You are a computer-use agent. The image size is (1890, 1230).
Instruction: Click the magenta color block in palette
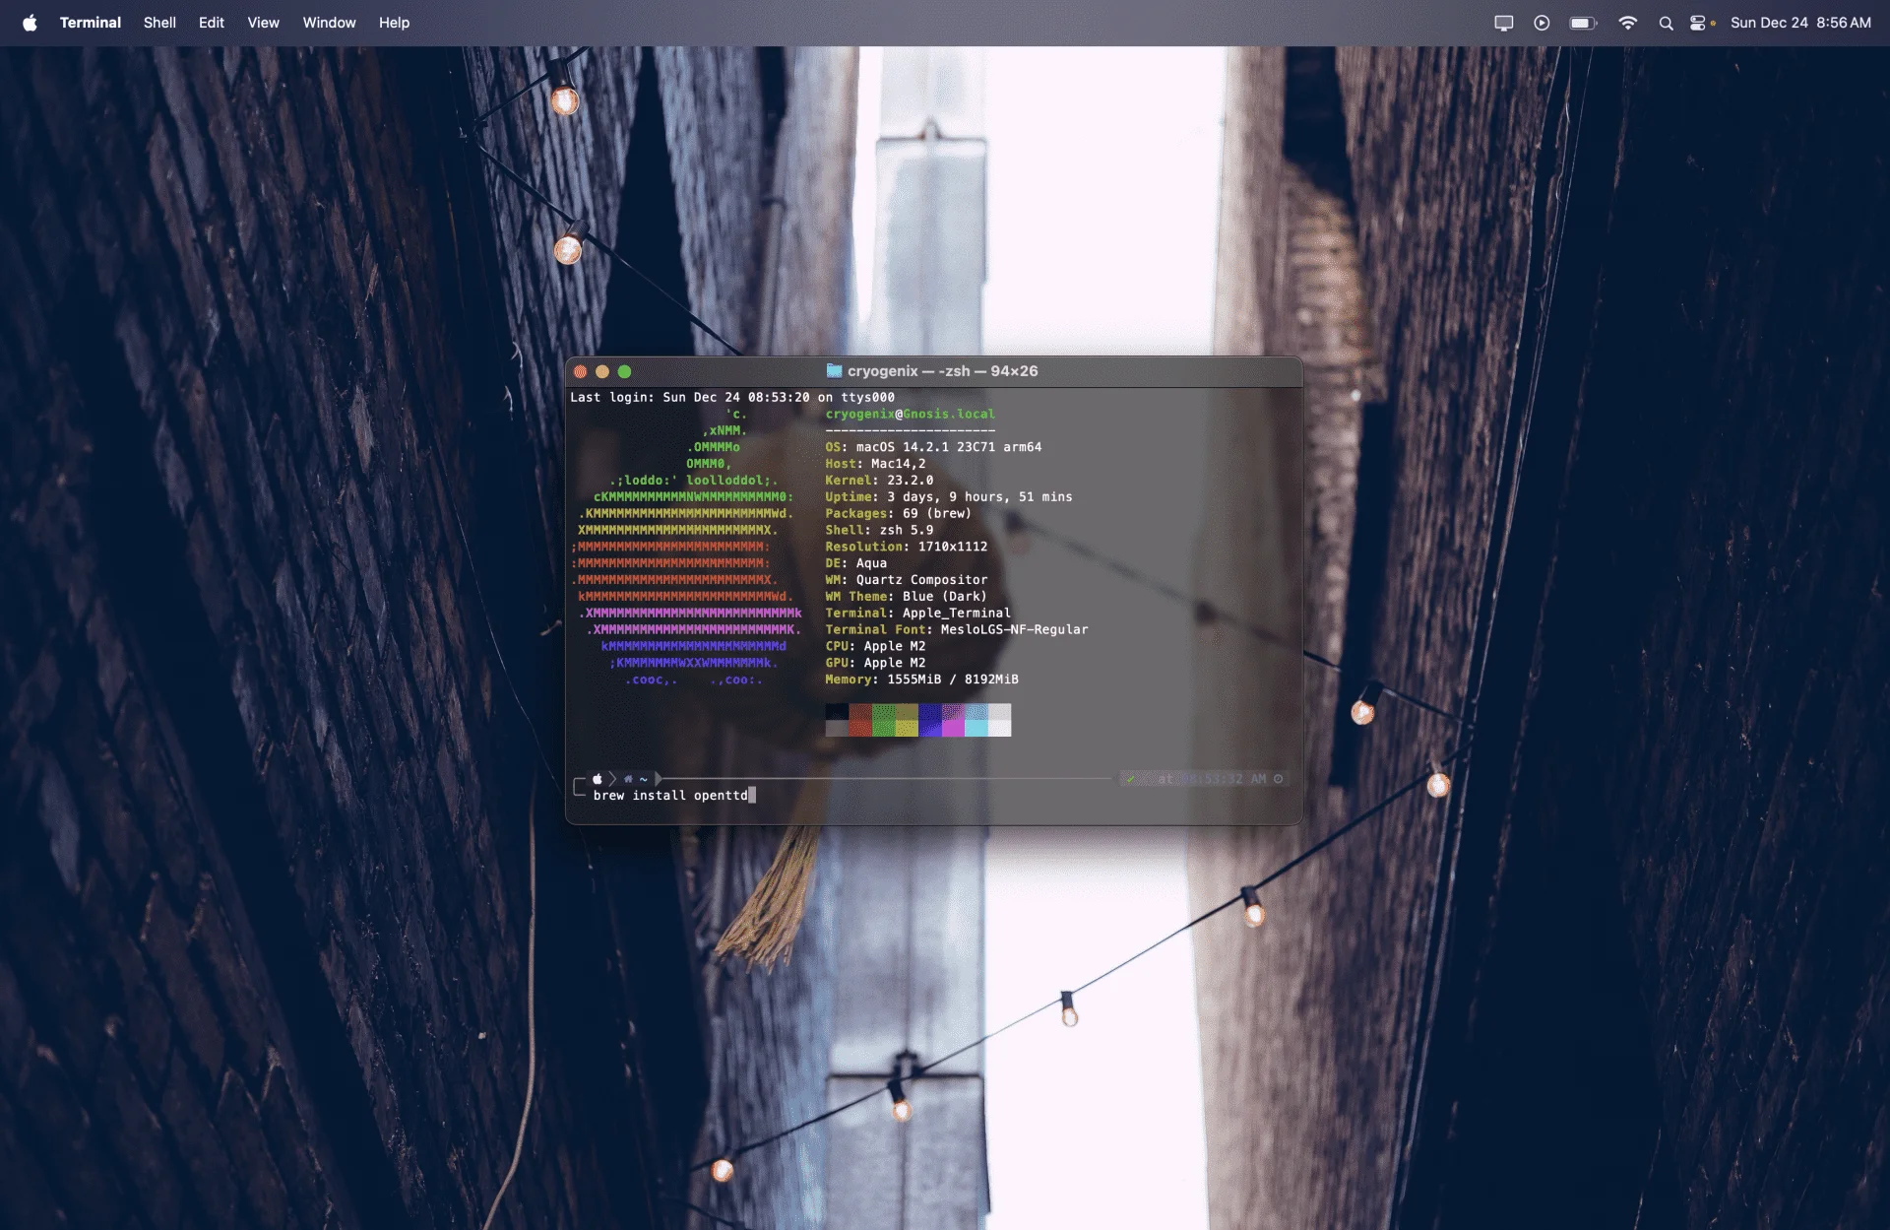tap(953, 720)
